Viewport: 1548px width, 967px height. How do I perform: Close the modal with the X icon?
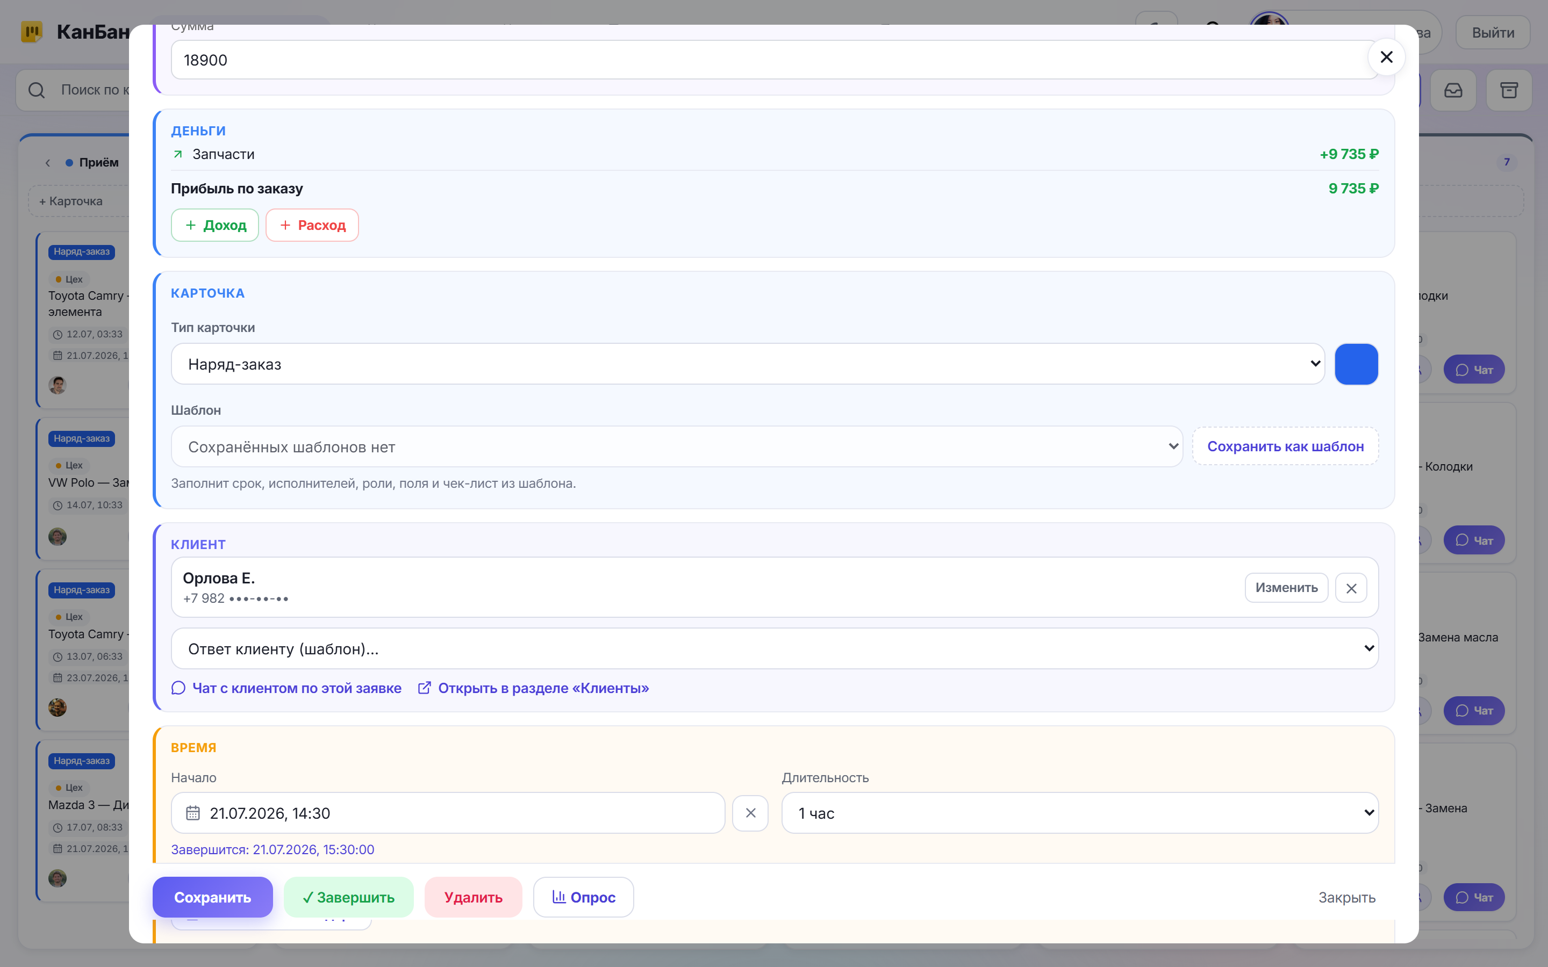[1386, 57]
